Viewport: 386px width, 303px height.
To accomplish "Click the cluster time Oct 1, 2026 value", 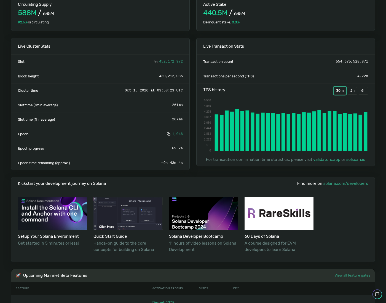I will tap(154, 90).
